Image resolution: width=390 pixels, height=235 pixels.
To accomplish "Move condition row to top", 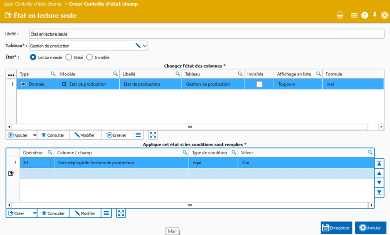I will [x=379, y=163].
